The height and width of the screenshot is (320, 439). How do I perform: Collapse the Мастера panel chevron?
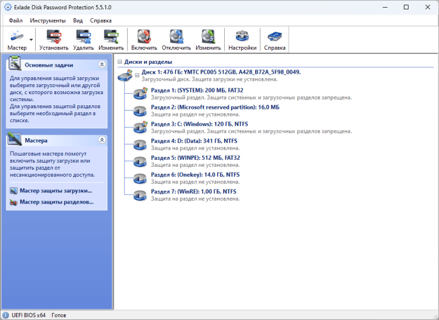(x=102, y=140)
